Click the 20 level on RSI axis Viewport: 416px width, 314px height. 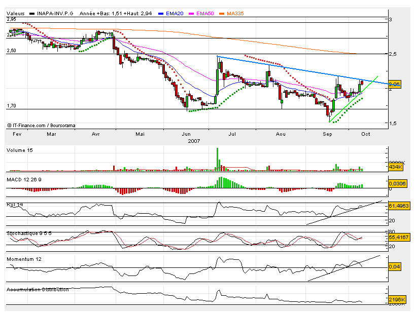click(392, 220)
